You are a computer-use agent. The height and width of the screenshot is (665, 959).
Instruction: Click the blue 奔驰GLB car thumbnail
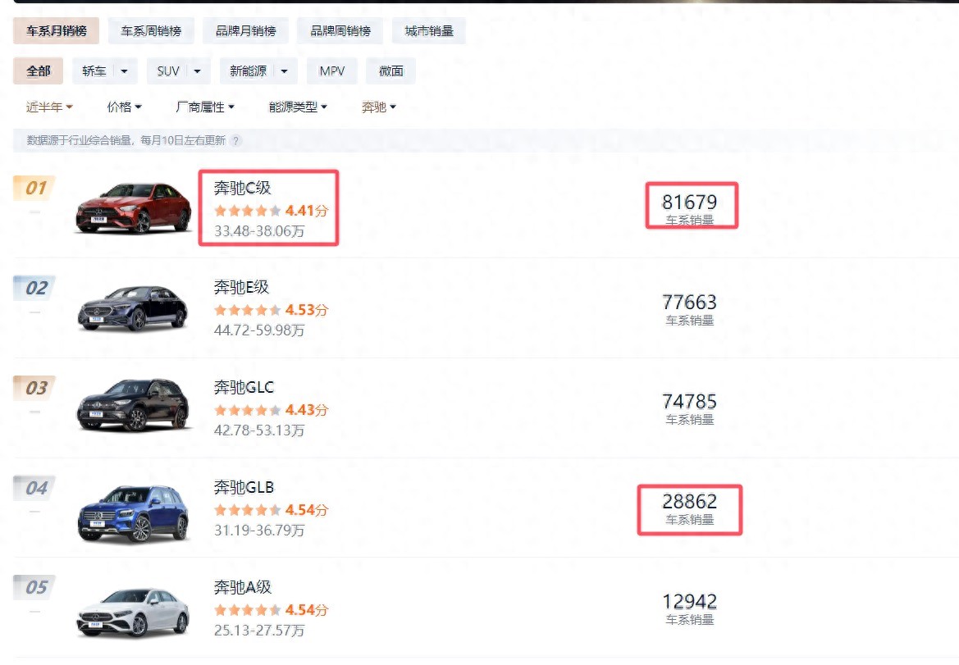[134, 513]
